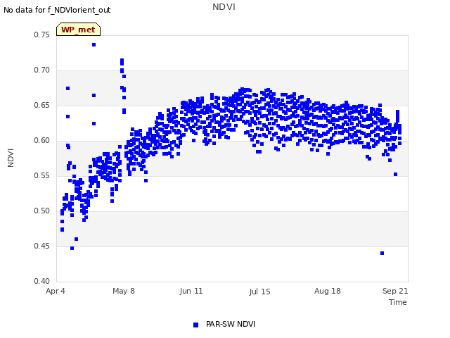Click the vertical NDVI axis title

pos(11,158)
